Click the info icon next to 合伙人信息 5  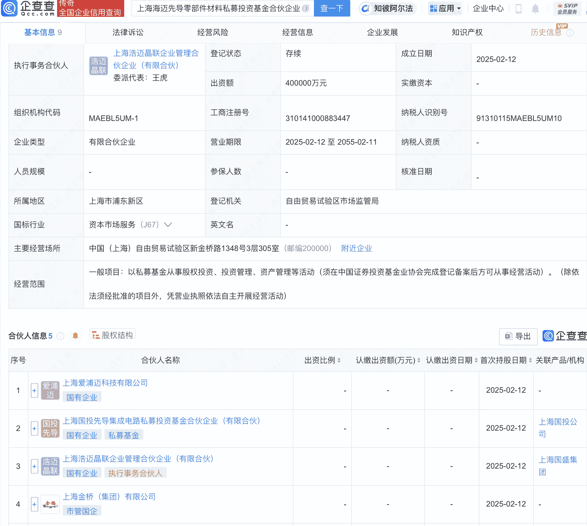pyautogui.click(x=60, y=336)
